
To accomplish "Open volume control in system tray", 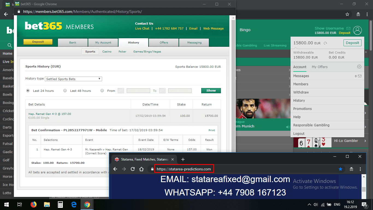I will coord(316,204).
